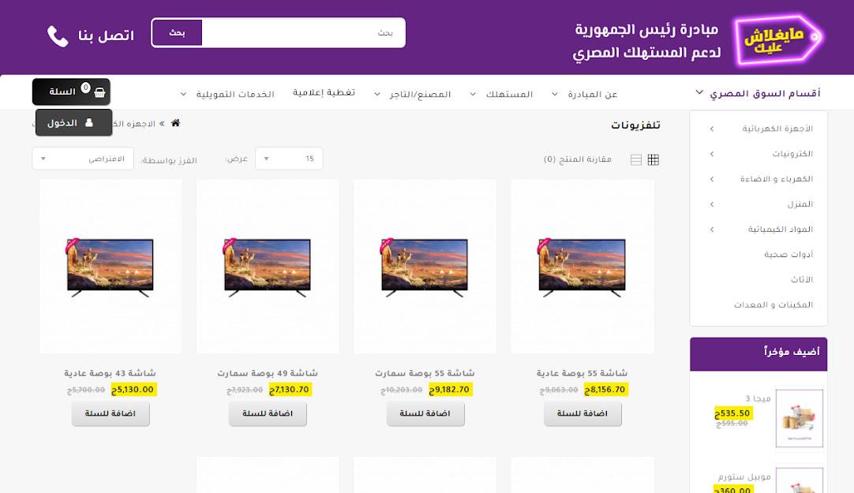The image size is (854, 493).
Task: Click the مايغلاش عليك neon logo
Action: point(777,42)
